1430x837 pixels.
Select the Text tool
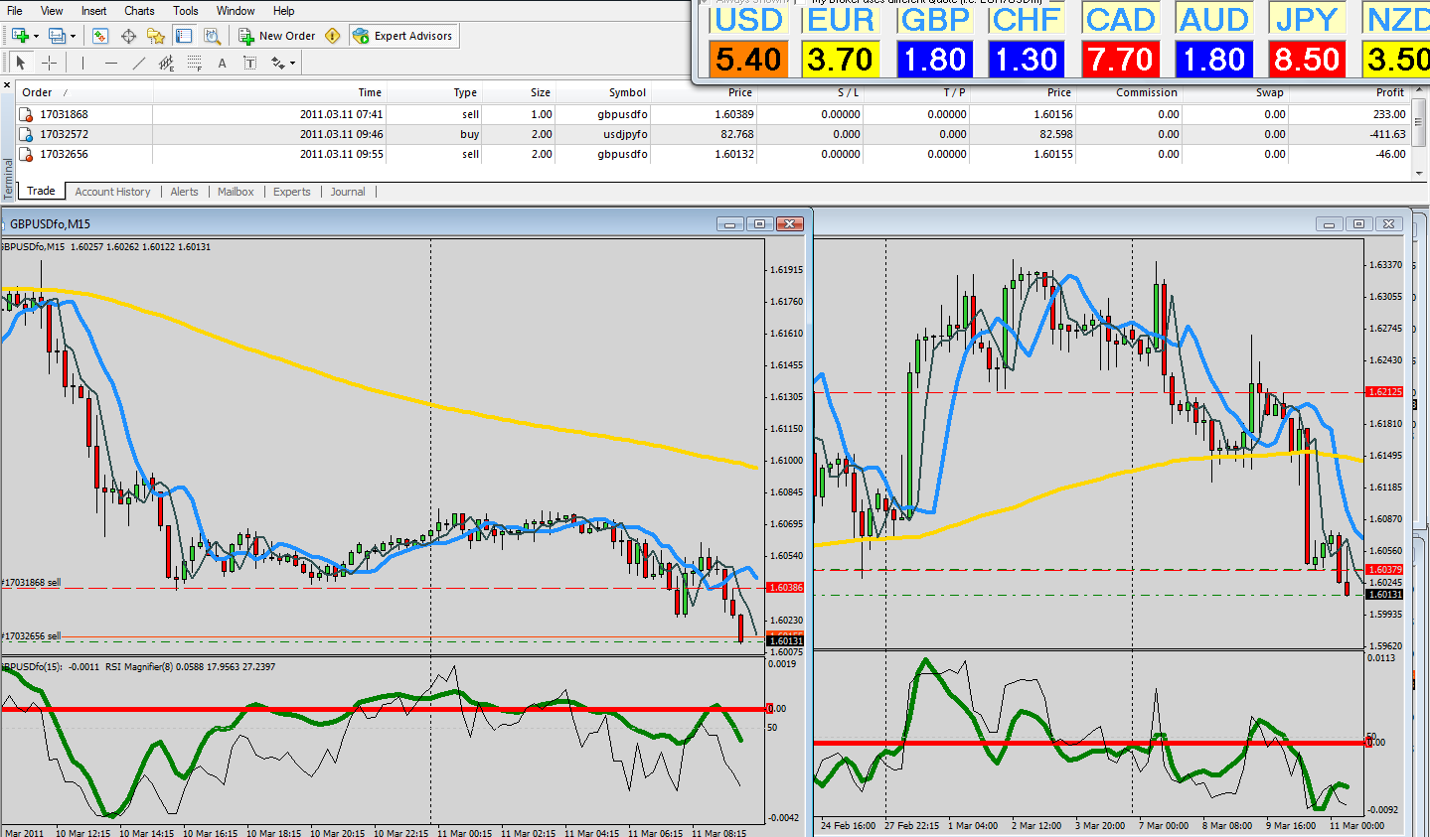click(222, 63)
